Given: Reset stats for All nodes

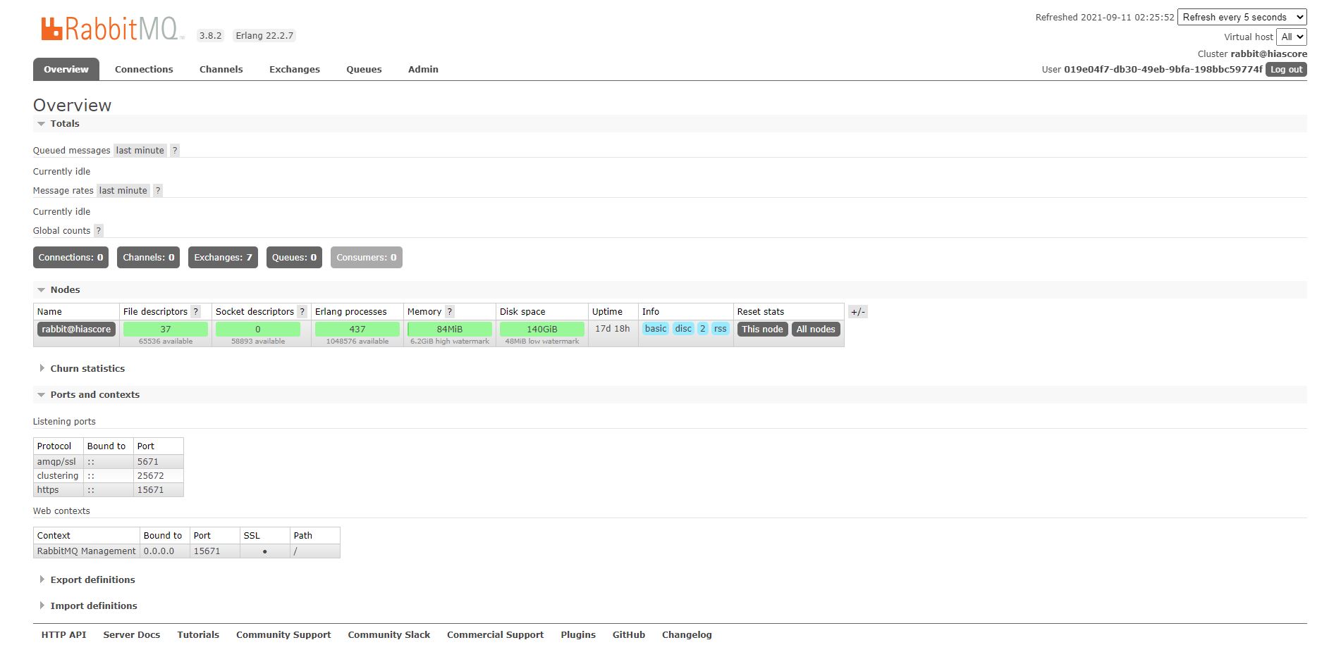Looking at the screenshot, I should [816, 329].
